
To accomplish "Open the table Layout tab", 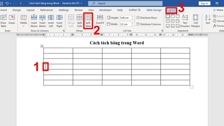I will tap(171, 10).
